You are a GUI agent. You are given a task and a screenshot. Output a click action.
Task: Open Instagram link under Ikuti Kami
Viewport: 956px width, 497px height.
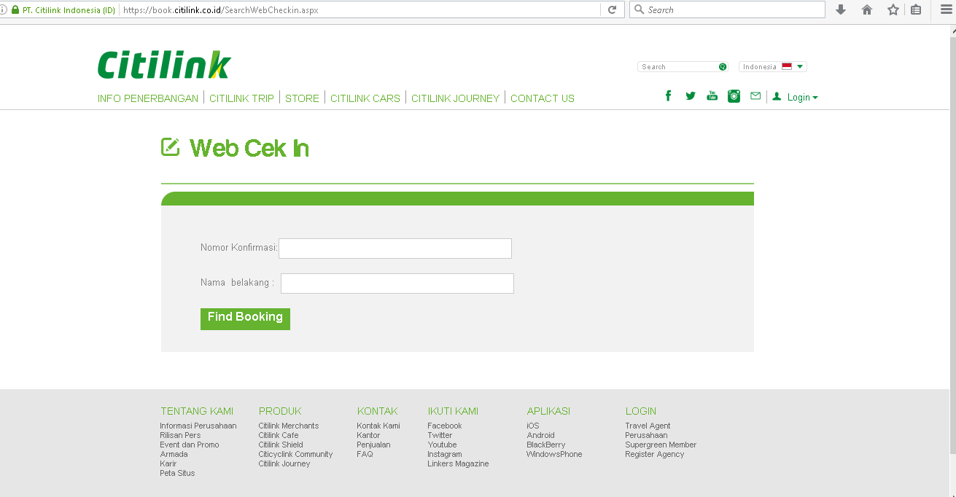coord(445,454)
